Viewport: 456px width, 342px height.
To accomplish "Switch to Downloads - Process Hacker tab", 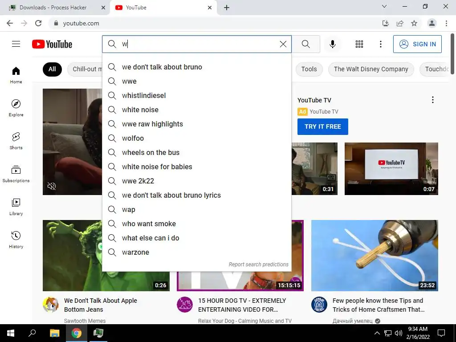I will (x=53, y=8).
